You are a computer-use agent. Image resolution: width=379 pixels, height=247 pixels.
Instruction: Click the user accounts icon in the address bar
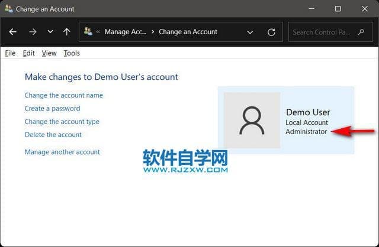(88, 32)
